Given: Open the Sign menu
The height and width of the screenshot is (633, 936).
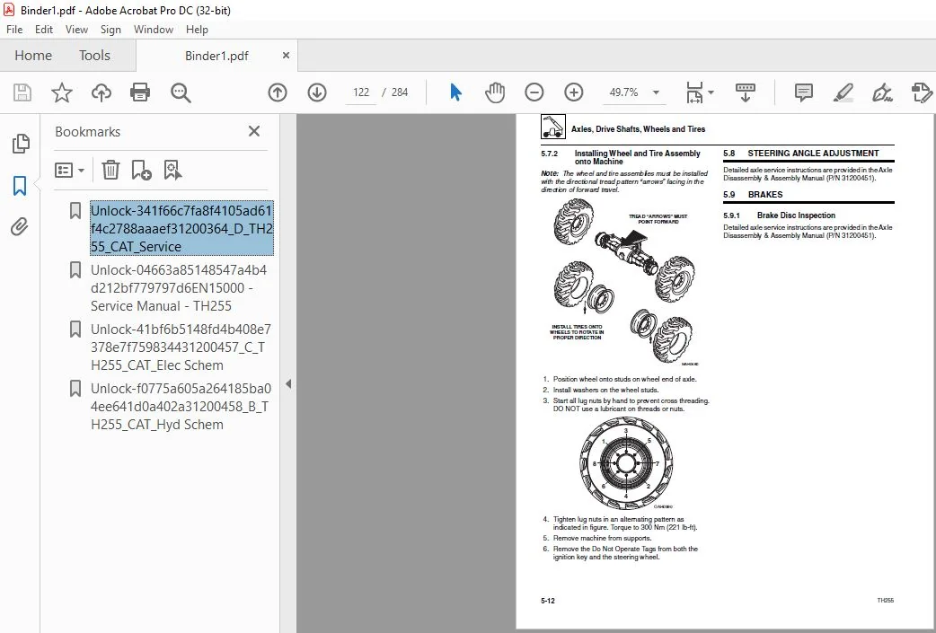Looking at the screenshot, I should pos(110,30).
